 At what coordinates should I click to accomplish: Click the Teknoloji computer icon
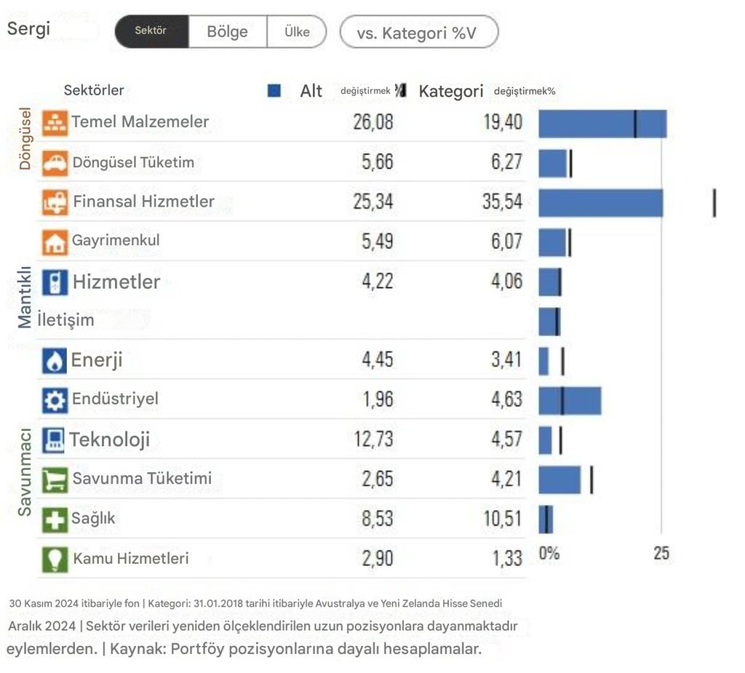pyautogui.click(x=53, y=439)
